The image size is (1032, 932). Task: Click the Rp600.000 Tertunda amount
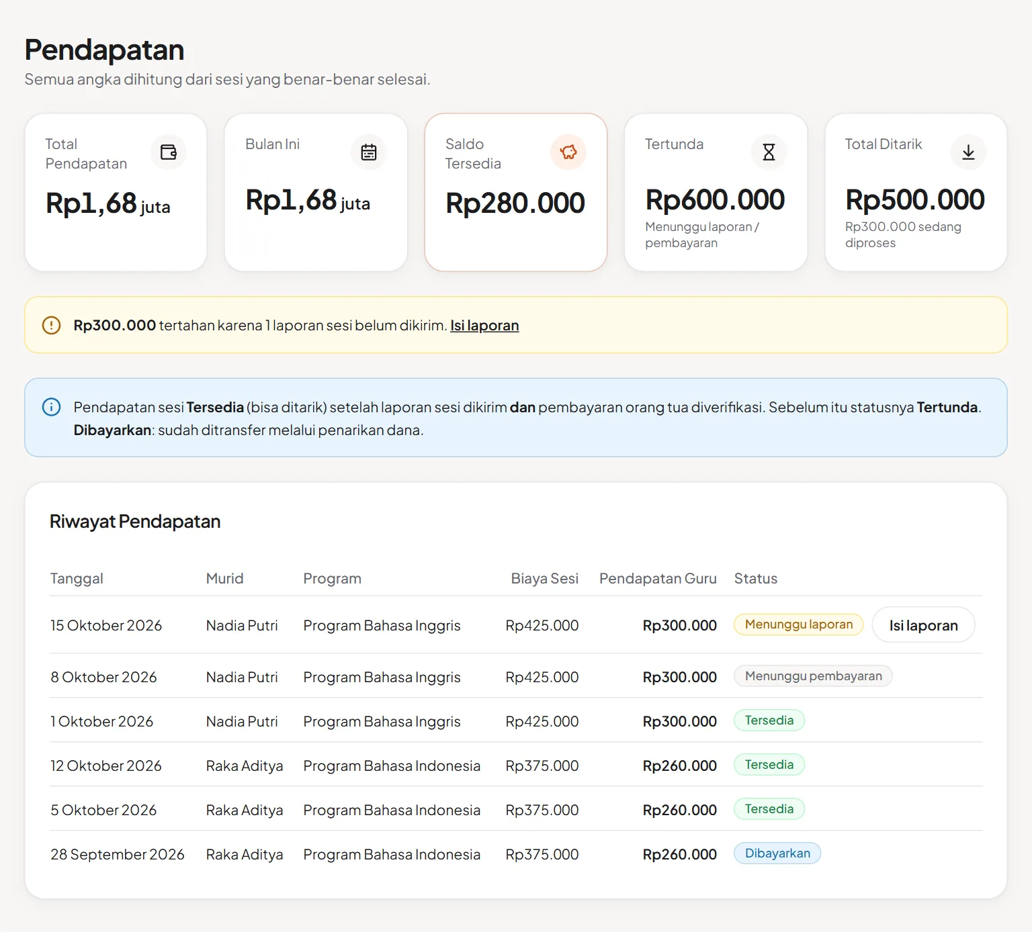click(x=715, y=200)
